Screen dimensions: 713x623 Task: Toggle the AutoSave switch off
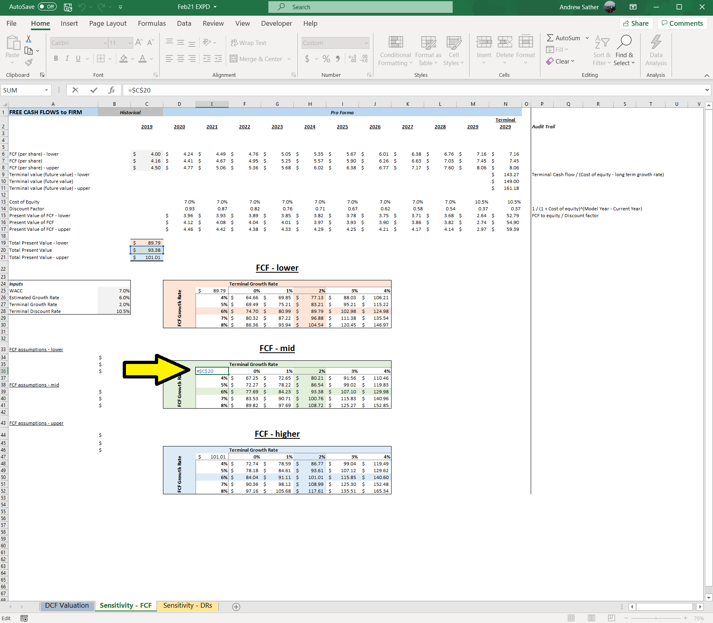[x=47, y=6]
